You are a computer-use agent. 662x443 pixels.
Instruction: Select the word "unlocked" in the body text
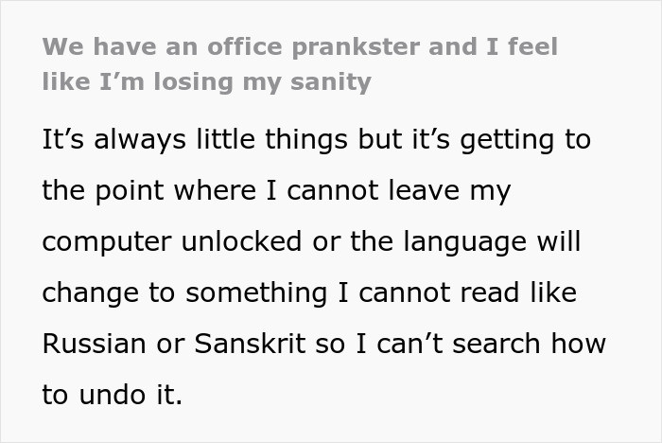[x=241, y=241]
